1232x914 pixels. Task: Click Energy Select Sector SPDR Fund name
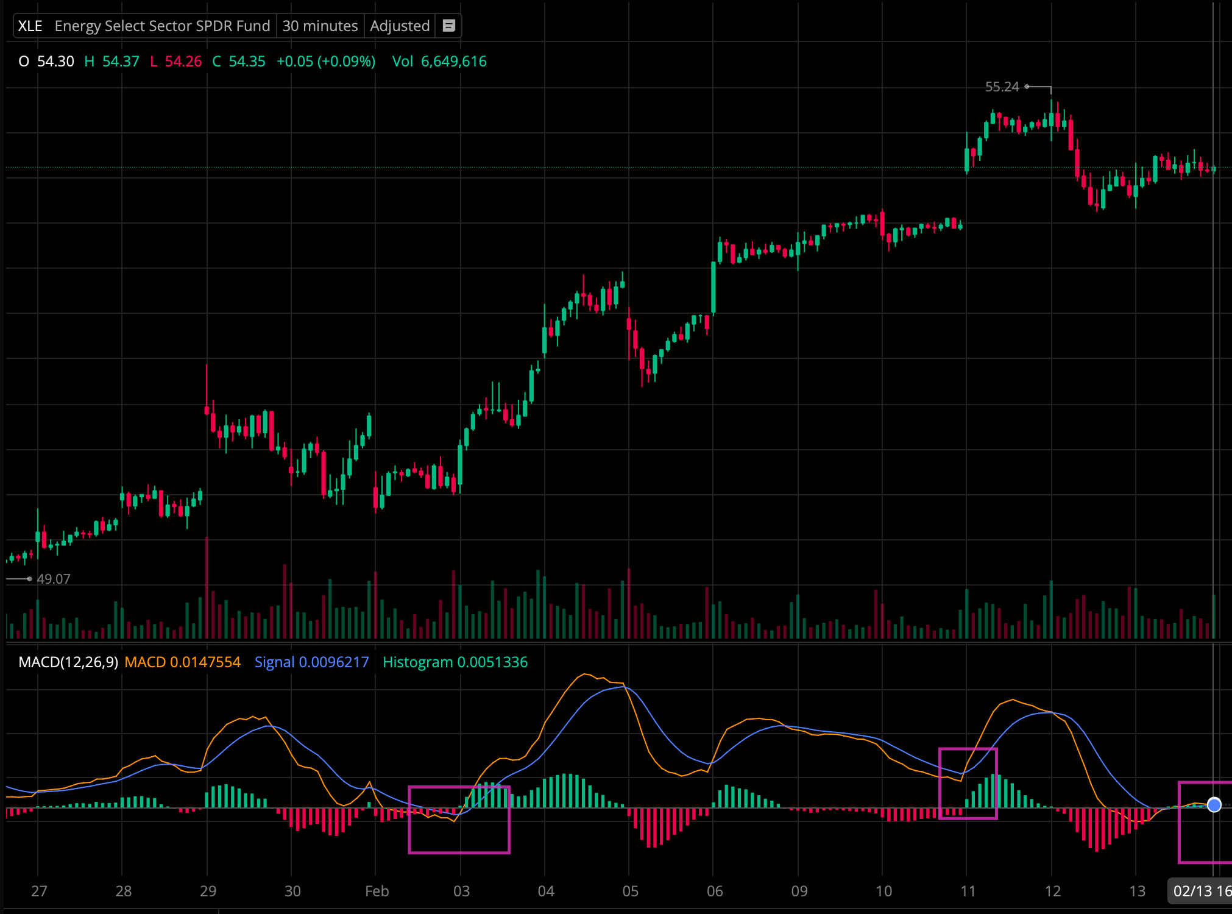click(162, 26)
